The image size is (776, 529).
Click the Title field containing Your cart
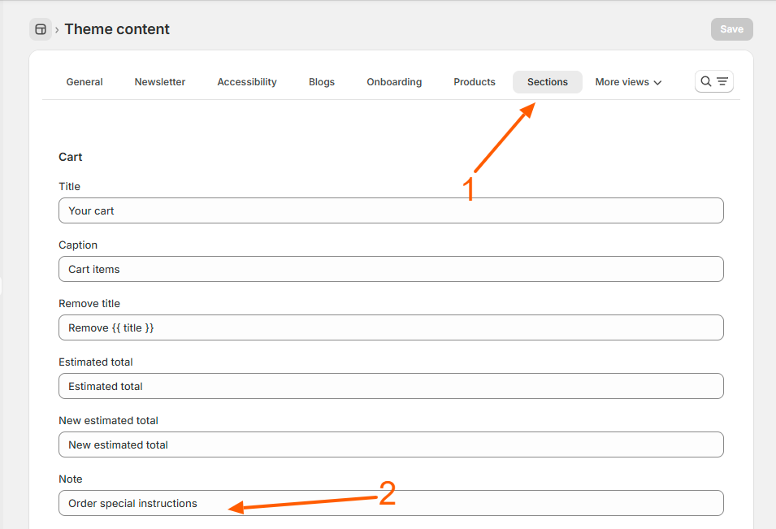tap(391, 210)
